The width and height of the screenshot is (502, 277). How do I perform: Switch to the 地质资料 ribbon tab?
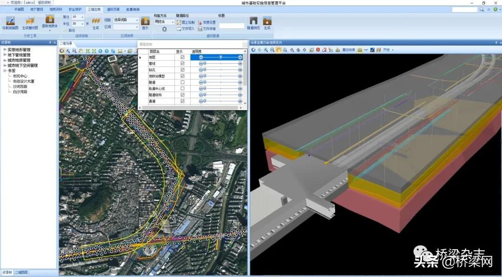coord(56,9)
